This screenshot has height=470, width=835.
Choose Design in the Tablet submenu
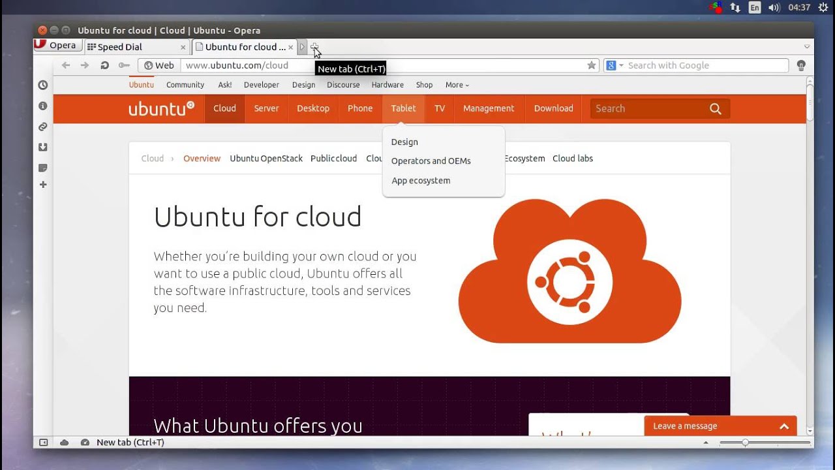[x=404, y=142]
